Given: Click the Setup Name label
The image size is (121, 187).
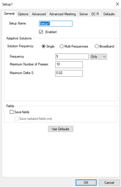Looking at the screenshot, I should (18, 23).
